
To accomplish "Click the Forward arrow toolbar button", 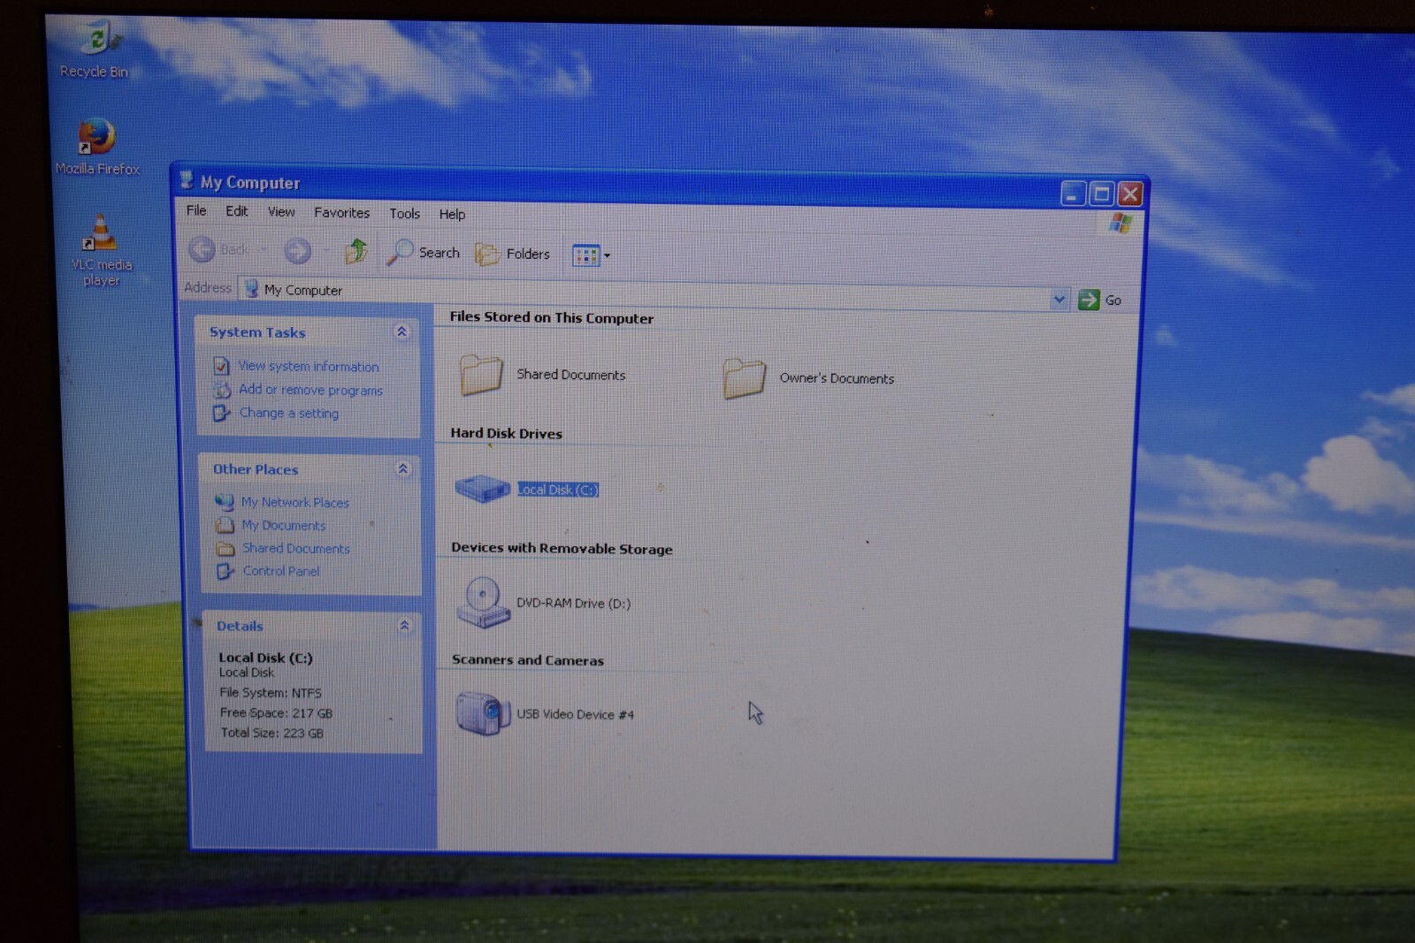I will click(x=298, y=252).
